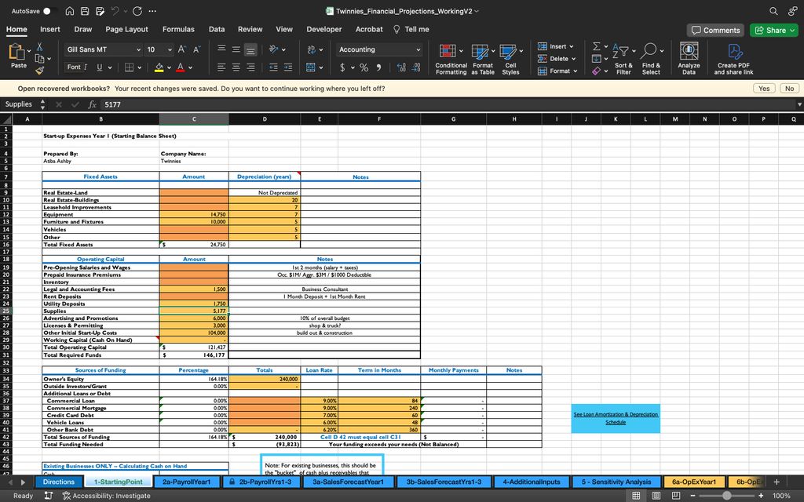Toggle bottom vertical alignment

coord(250,49)
